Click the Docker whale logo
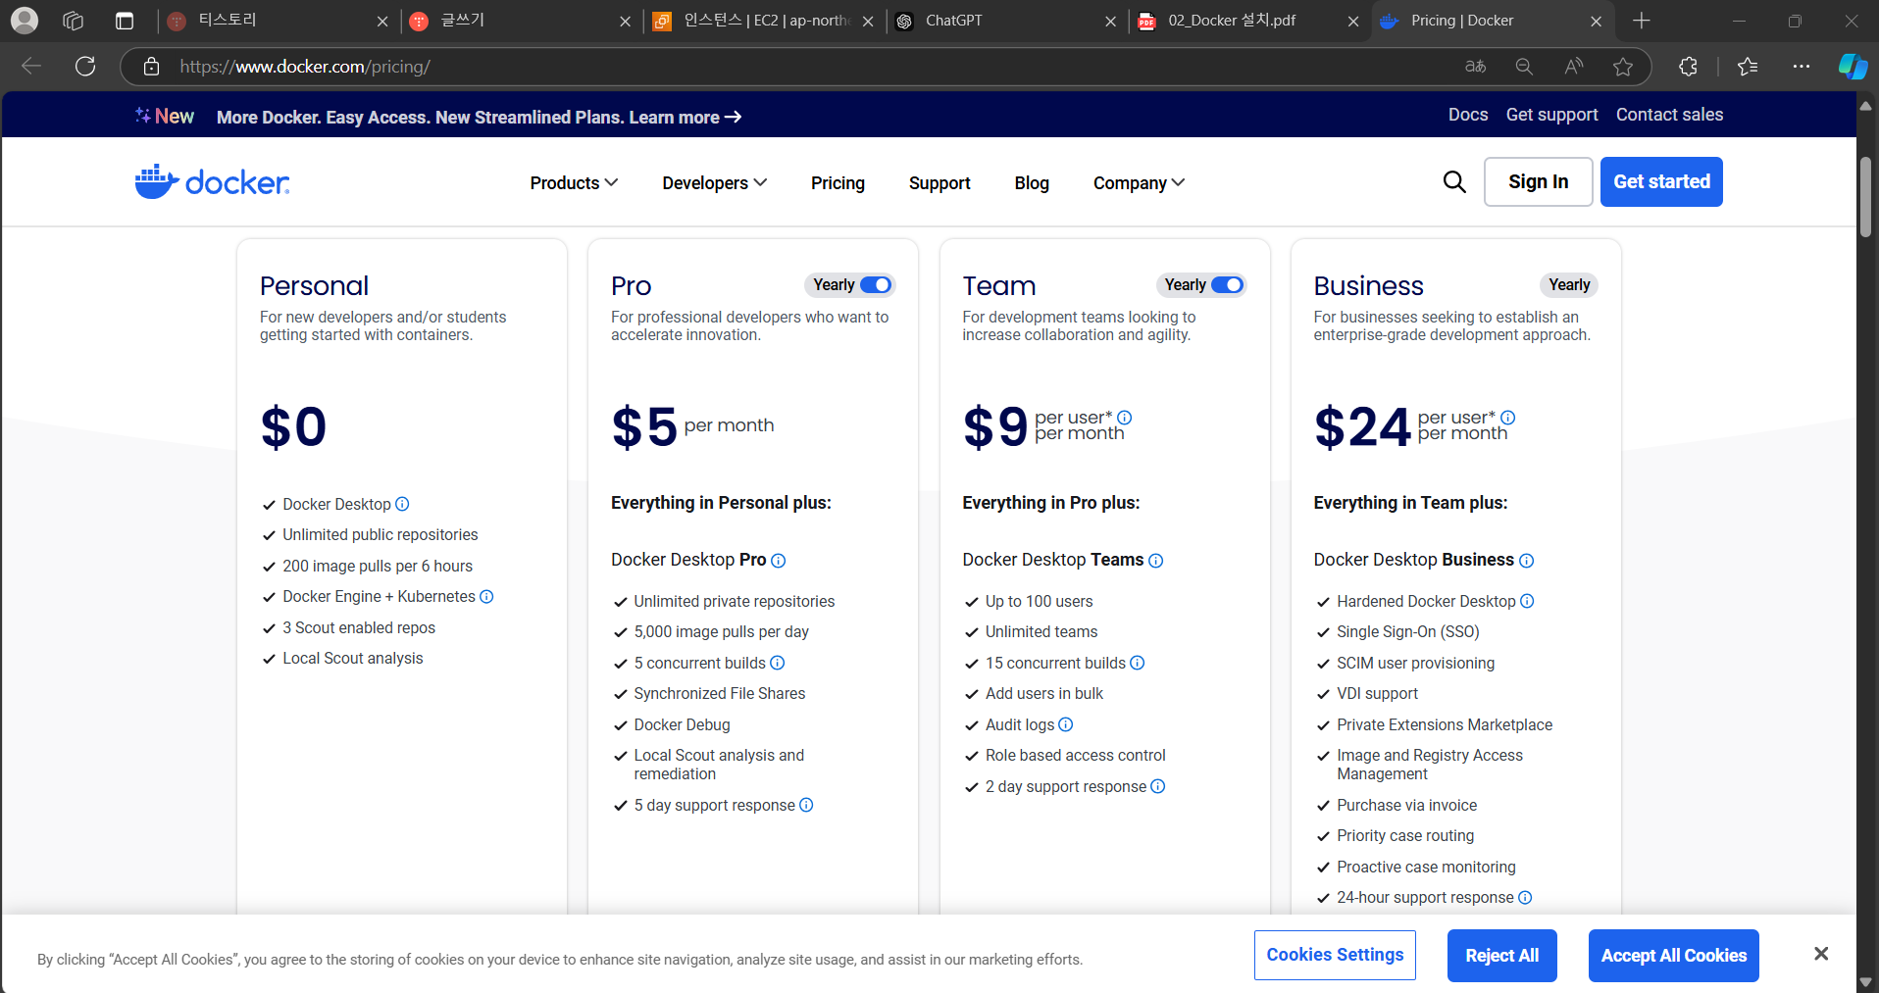Image resolution: width=1879 pixels, height=993 pixels. pos(212,181)
